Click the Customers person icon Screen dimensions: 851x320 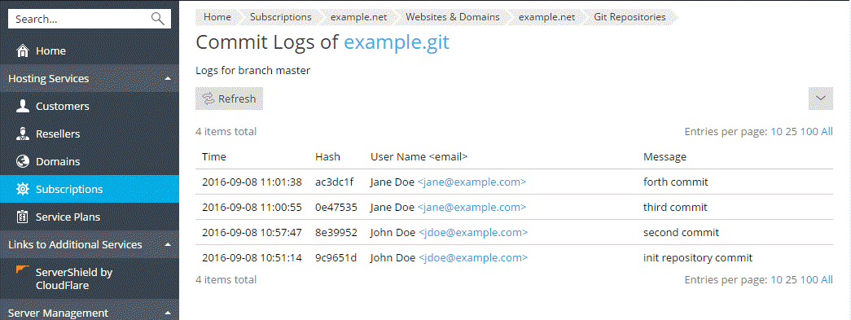23,107
